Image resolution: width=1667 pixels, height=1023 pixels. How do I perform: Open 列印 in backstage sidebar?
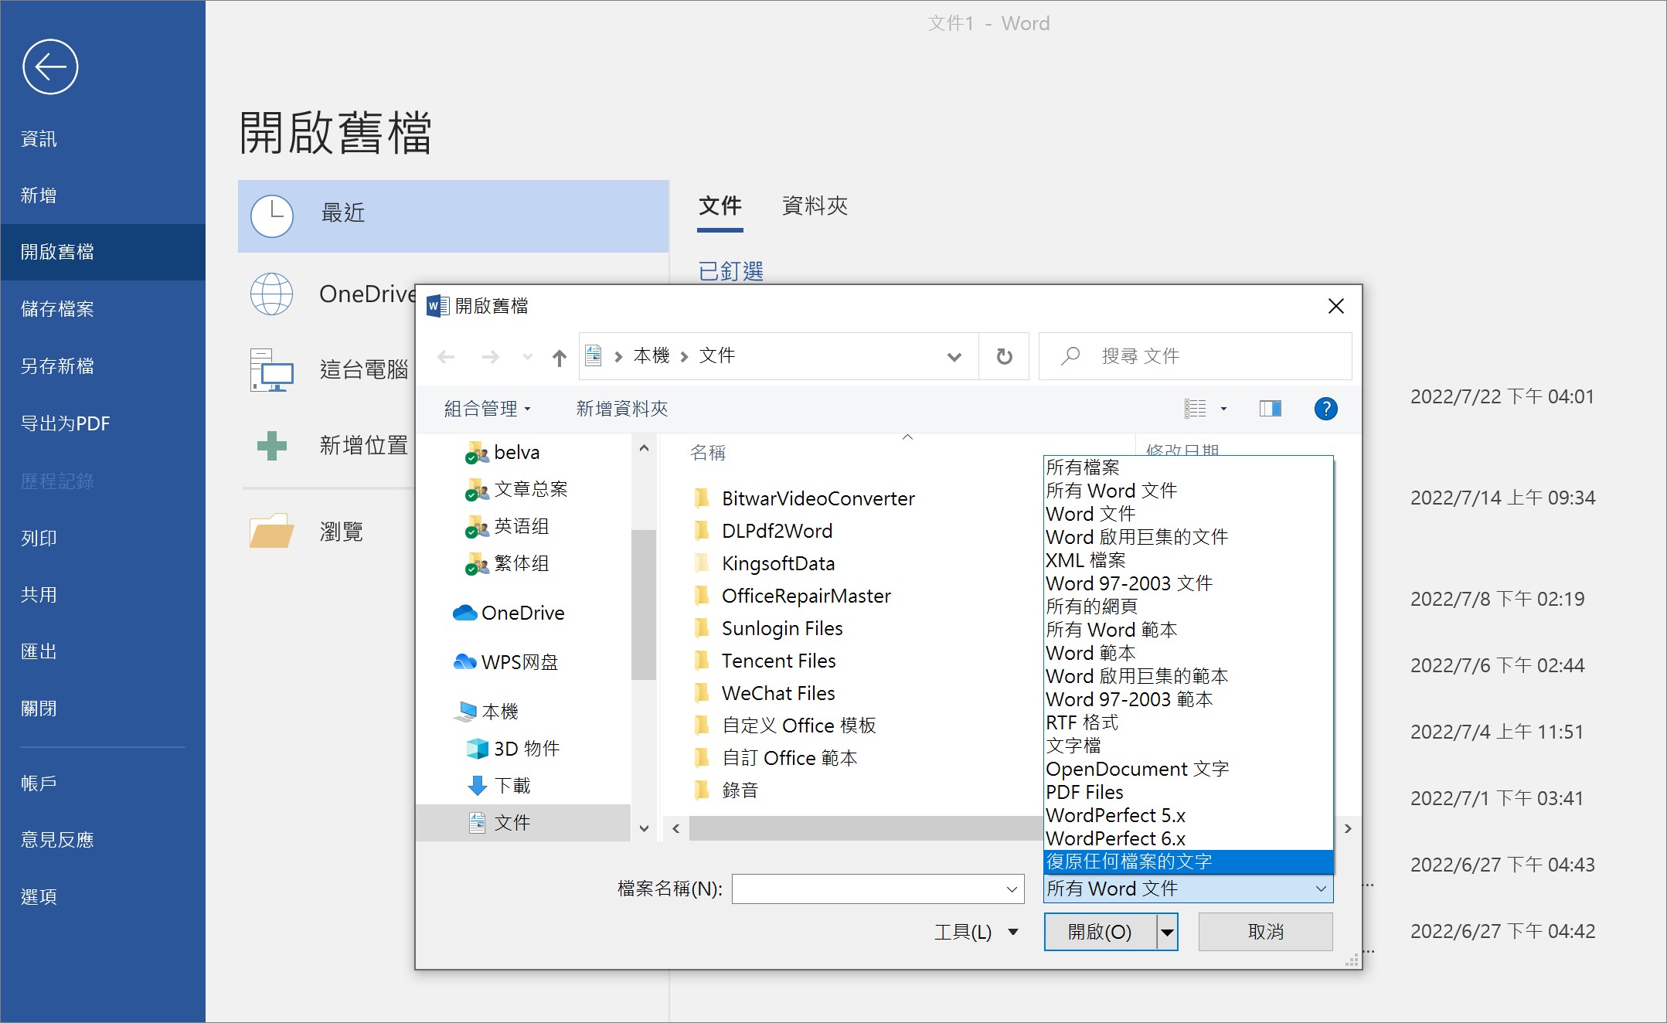(x=103, y=538)
